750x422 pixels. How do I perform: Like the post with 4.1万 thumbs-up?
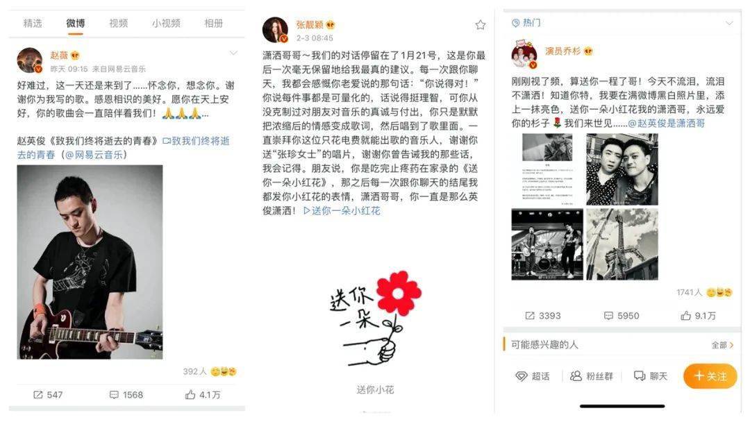coord(190,395)
